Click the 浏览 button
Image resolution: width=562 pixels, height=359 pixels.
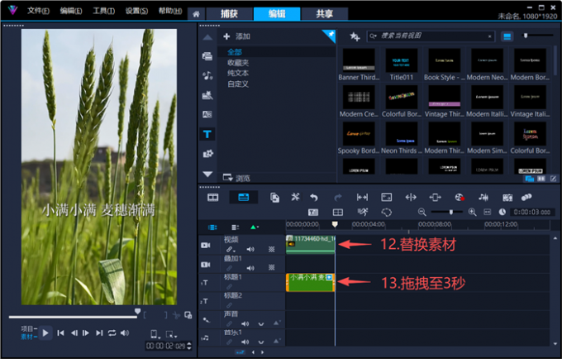tap(236, 178)
